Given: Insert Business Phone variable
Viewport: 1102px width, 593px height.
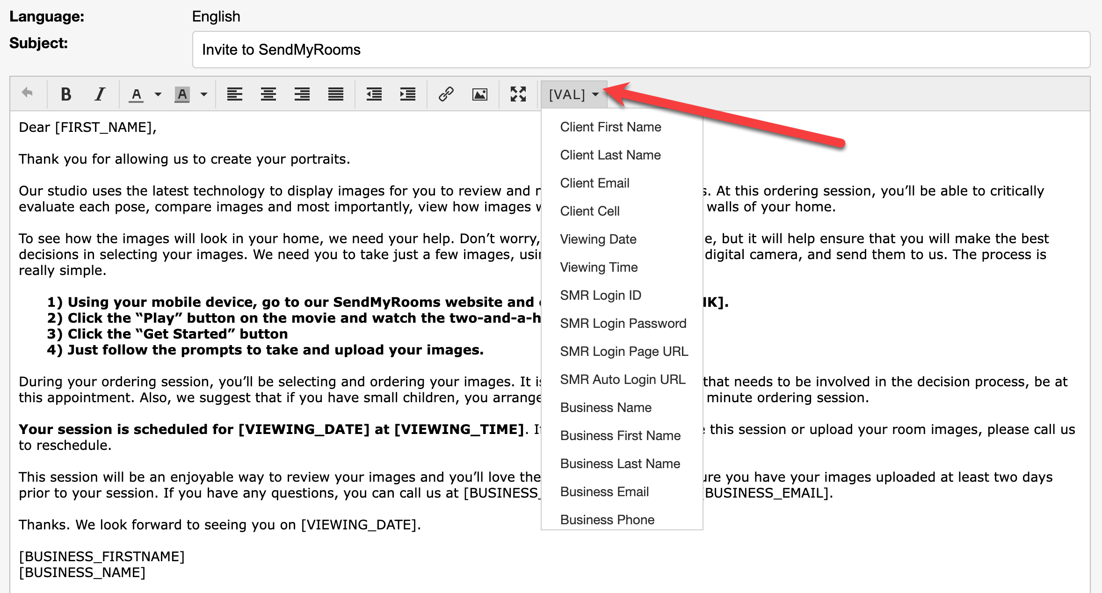Looking at the screenshot, I should (607, 520).
